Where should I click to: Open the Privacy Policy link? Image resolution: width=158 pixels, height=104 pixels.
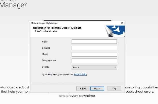point(80,74)
